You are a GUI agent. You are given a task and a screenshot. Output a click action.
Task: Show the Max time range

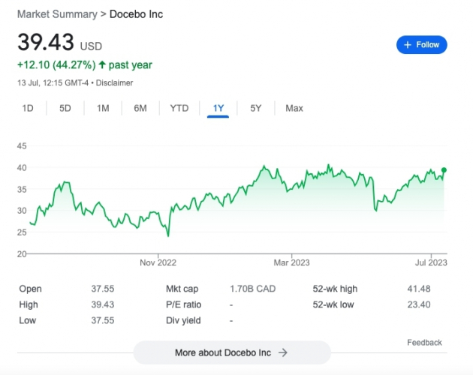click(294, 108)
